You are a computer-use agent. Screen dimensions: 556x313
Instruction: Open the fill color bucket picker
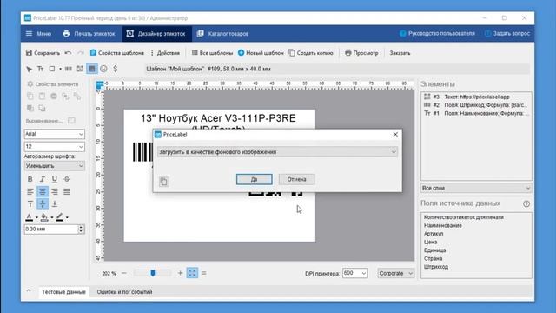(46, 216)
